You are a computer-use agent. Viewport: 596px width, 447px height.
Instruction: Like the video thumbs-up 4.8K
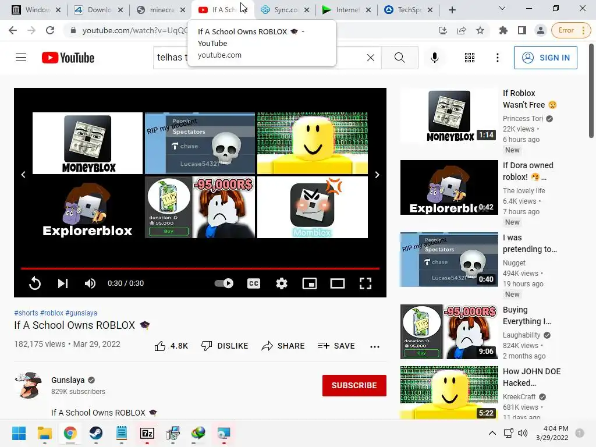click(x=171, y=346)
